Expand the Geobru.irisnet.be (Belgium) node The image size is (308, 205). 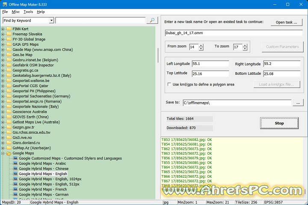3,60
